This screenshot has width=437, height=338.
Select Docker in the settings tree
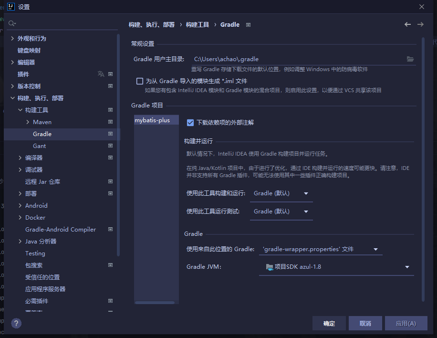pyautogui.click(x=35, y=218)
